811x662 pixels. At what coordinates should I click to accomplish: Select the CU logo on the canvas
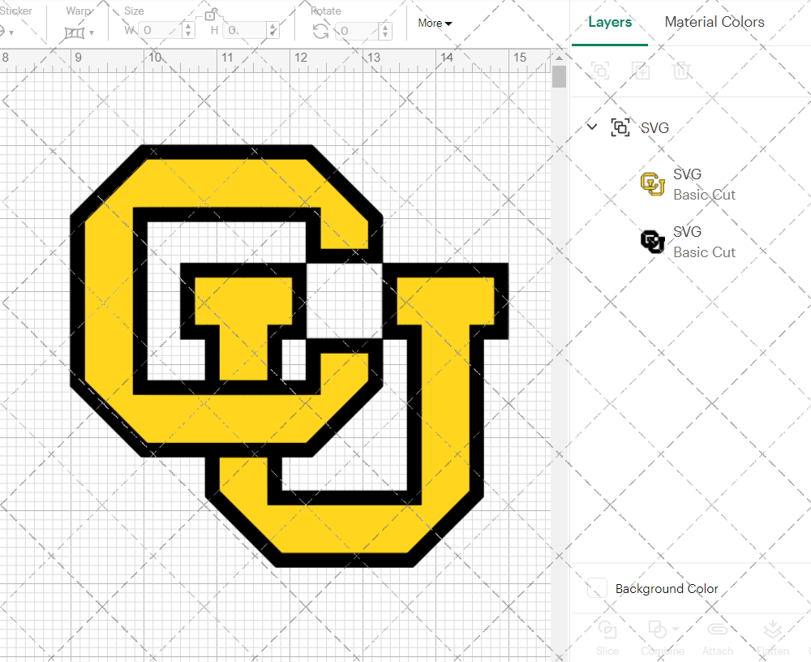coord(290,356)
